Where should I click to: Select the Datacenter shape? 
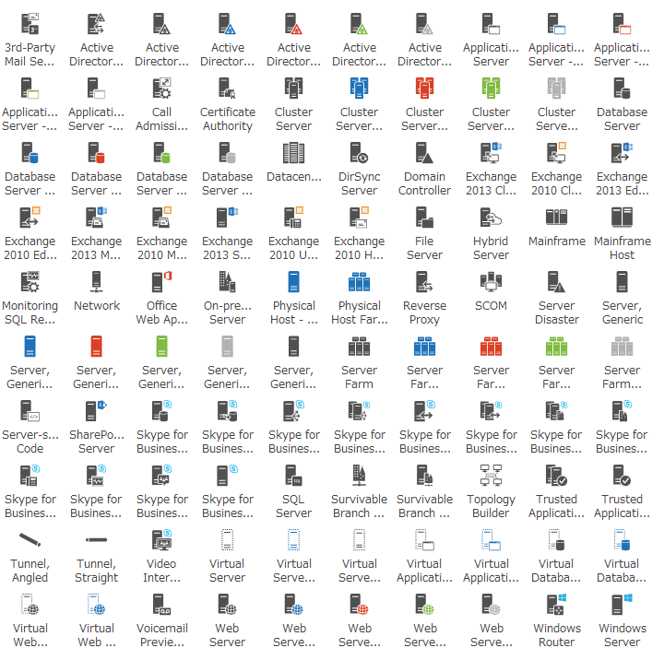(x=293, y=154)
